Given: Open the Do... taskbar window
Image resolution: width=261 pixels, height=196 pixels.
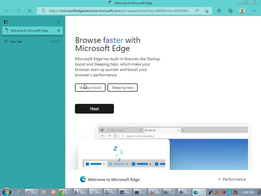Looking at the screenshot, I should coord(32,192).
